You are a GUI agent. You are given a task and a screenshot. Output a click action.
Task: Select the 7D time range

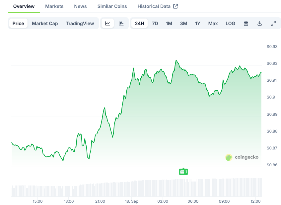[x=155, y=23]
